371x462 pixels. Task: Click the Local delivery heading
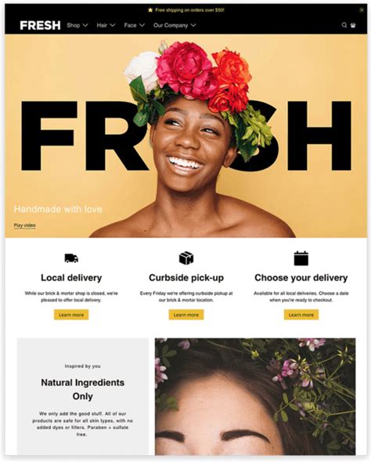click(x=71, y=277)
